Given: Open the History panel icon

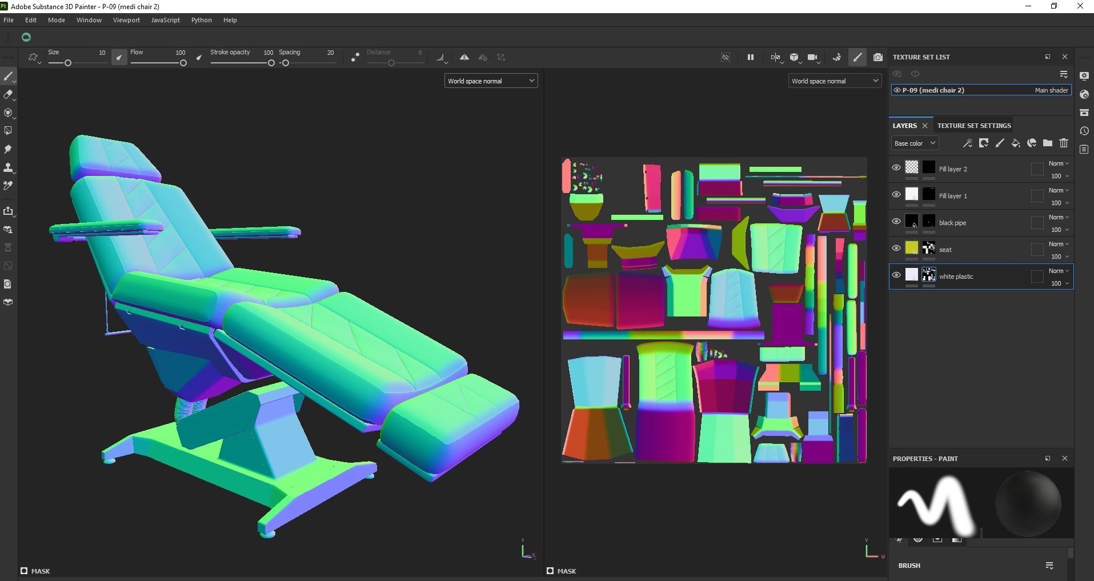Looking at the screenshot, I should 1084,131.
